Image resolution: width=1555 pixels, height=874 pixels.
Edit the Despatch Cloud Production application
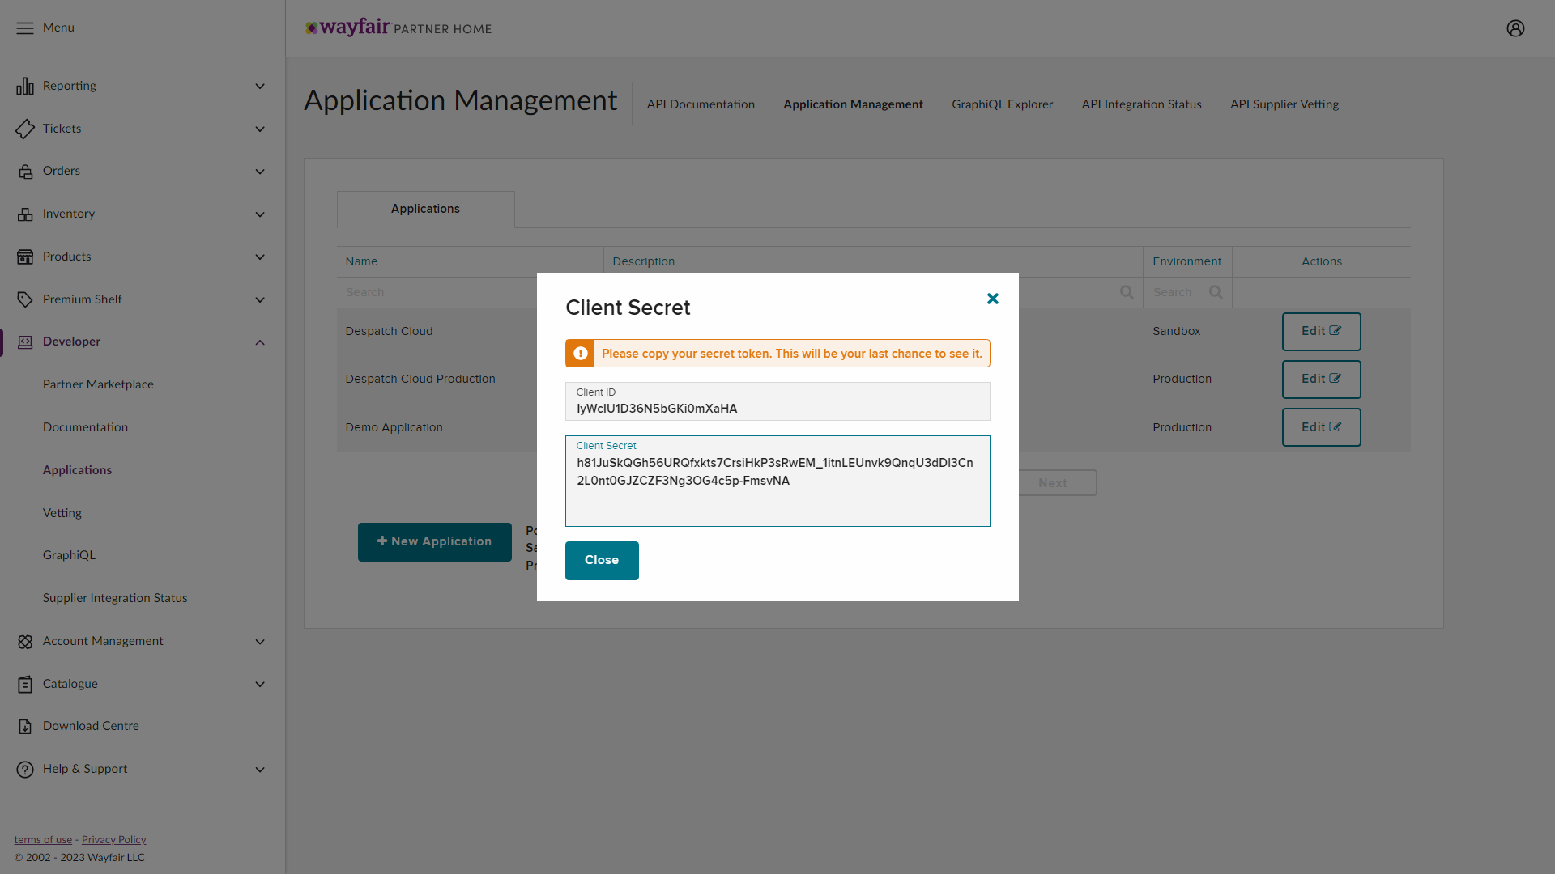(x=1321, y=380)
